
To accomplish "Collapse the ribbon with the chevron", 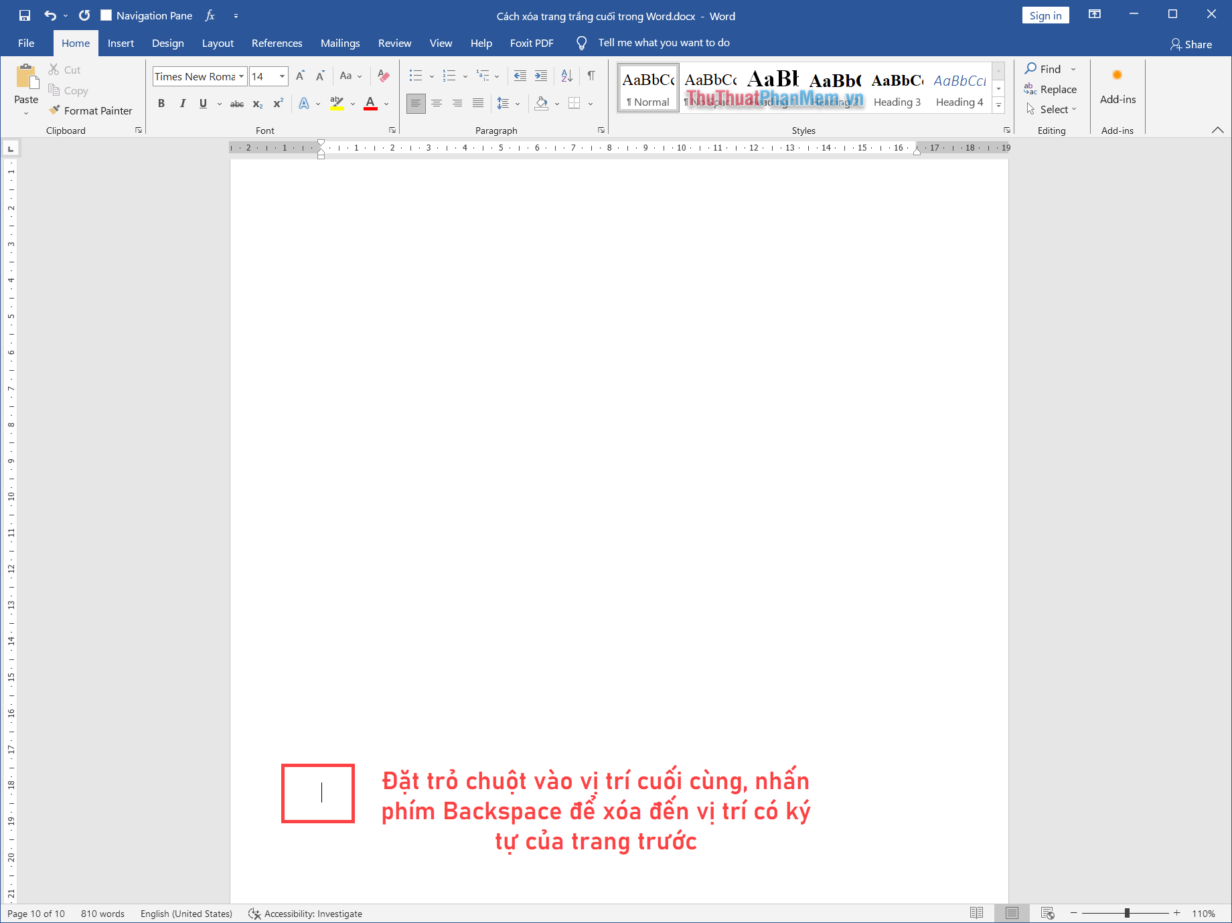I will (x=1218, y=131).
